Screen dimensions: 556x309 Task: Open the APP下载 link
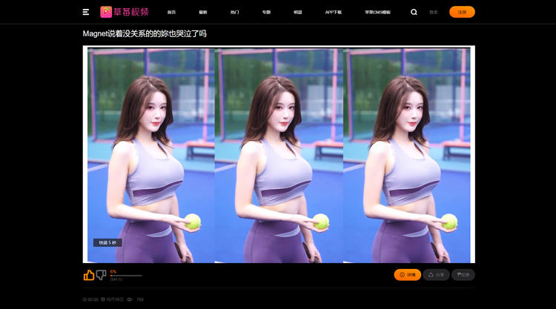coord(334,13)
